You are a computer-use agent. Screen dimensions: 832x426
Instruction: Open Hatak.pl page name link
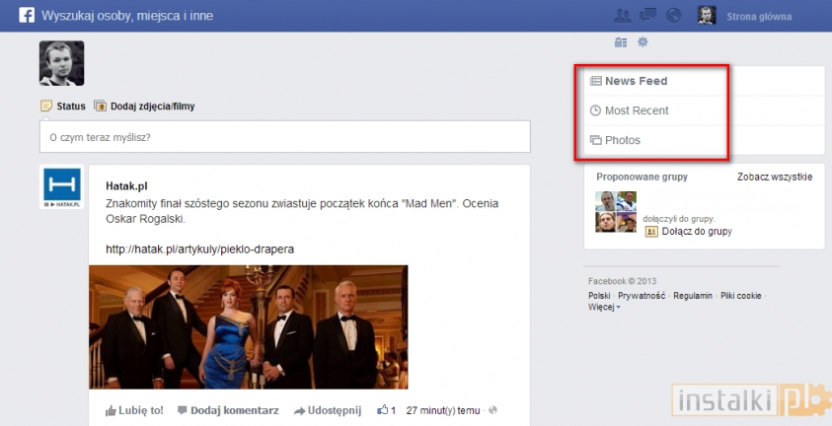[x=126, y=186]
